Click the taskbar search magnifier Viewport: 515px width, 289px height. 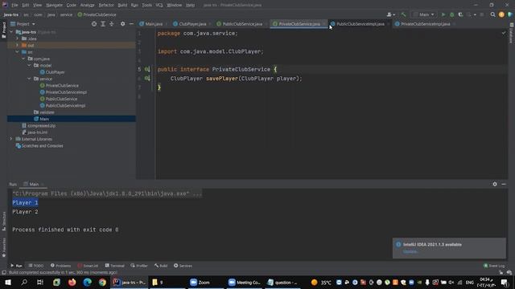click(24, 282)
